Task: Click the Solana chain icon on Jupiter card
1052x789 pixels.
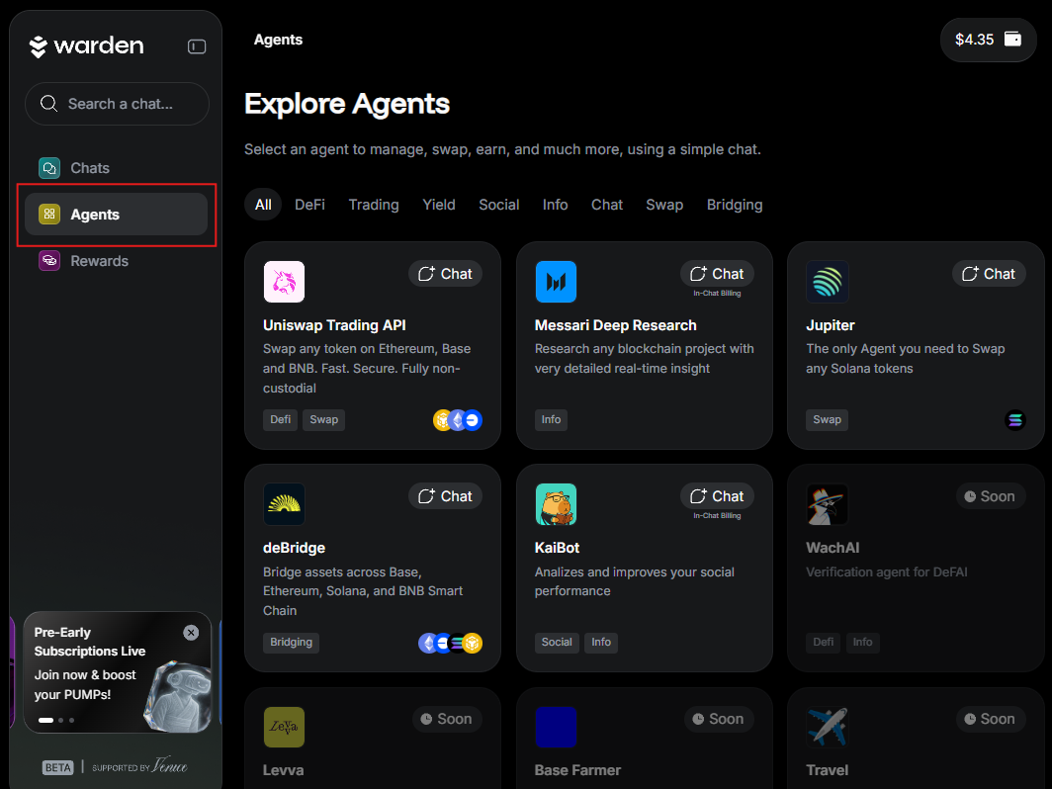Action: (1015, 420)
